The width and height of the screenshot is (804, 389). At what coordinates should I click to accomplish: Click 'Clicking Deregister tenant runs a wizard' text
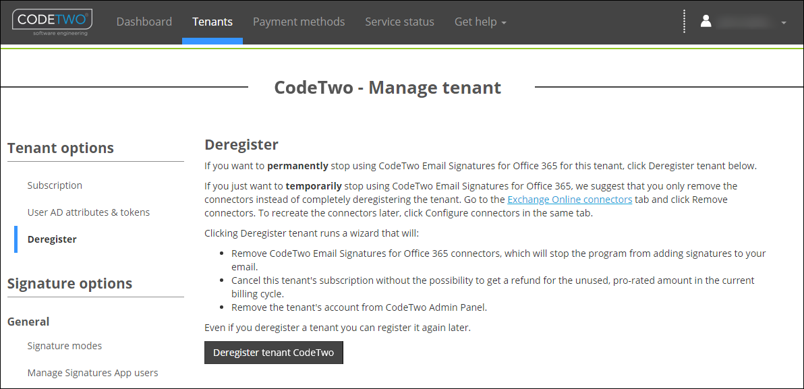pos(312,234)
